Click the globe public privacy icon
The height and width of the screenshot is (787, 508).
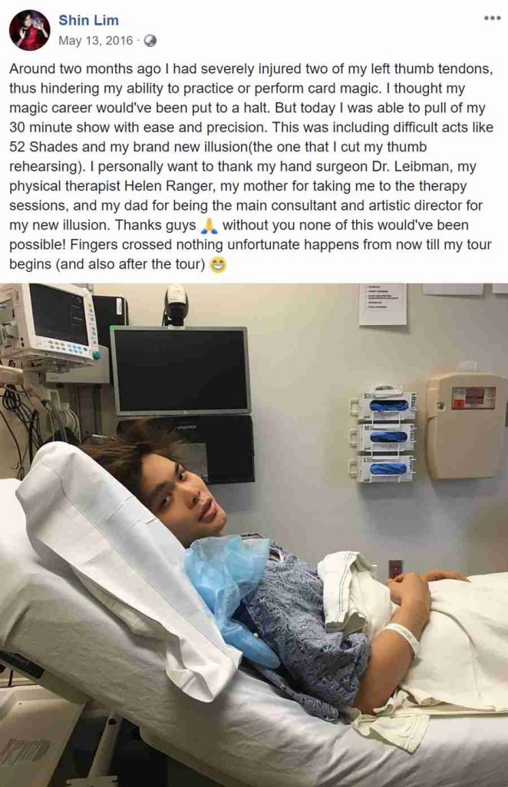[x=150, y=42]
